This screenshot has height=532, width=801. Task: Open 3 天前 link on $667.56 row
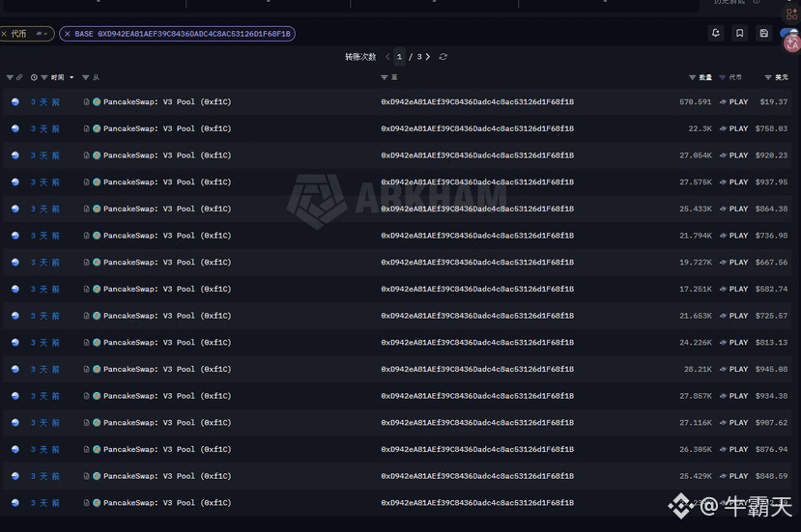point(45,263)
